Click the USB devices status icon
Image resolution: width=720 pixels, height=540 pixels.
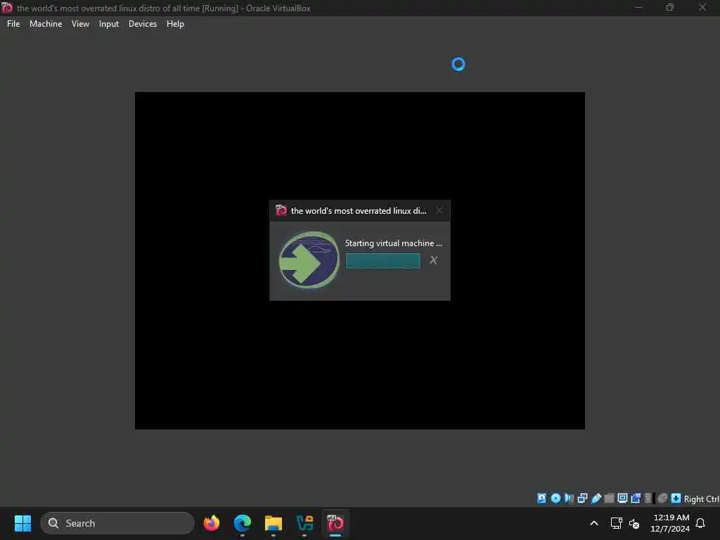(x=596, y=499)
